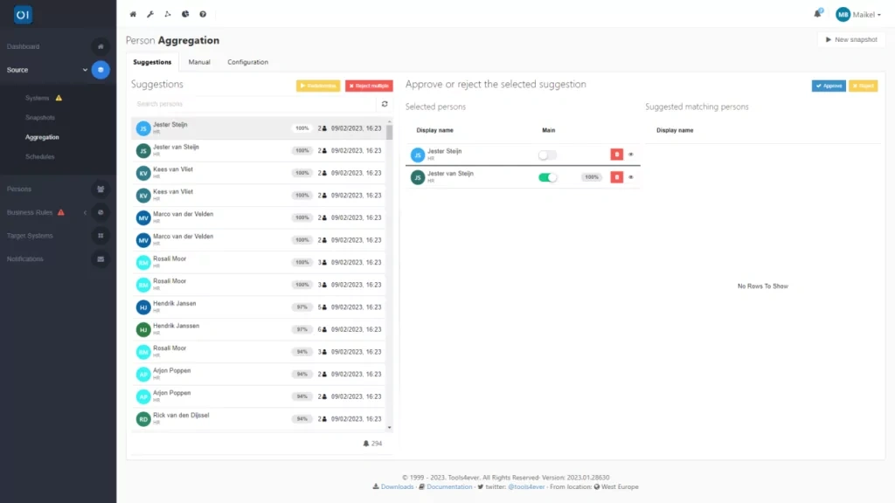Refresh the suggestions list via the refresh icon
The width and height of the screenshot is (895, 503).
point(385,103)
